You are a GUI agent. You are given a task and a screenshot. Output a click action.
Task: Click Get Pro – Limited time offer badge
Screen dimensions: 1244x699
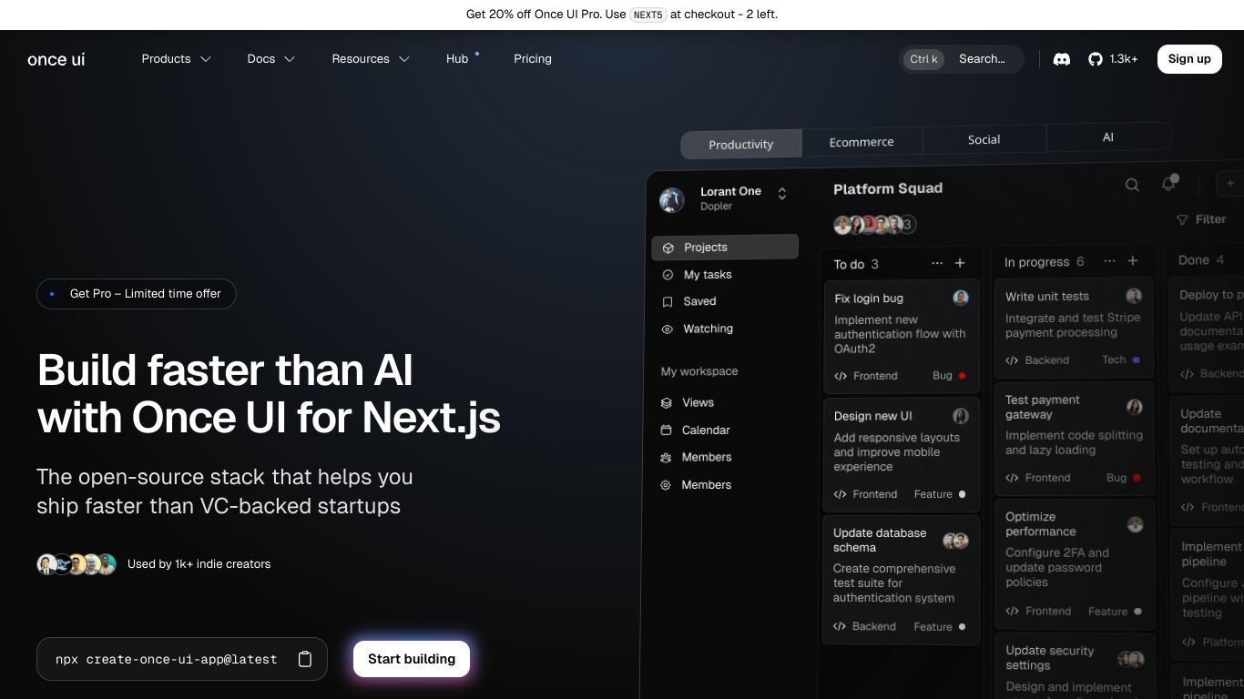point(137,294)
